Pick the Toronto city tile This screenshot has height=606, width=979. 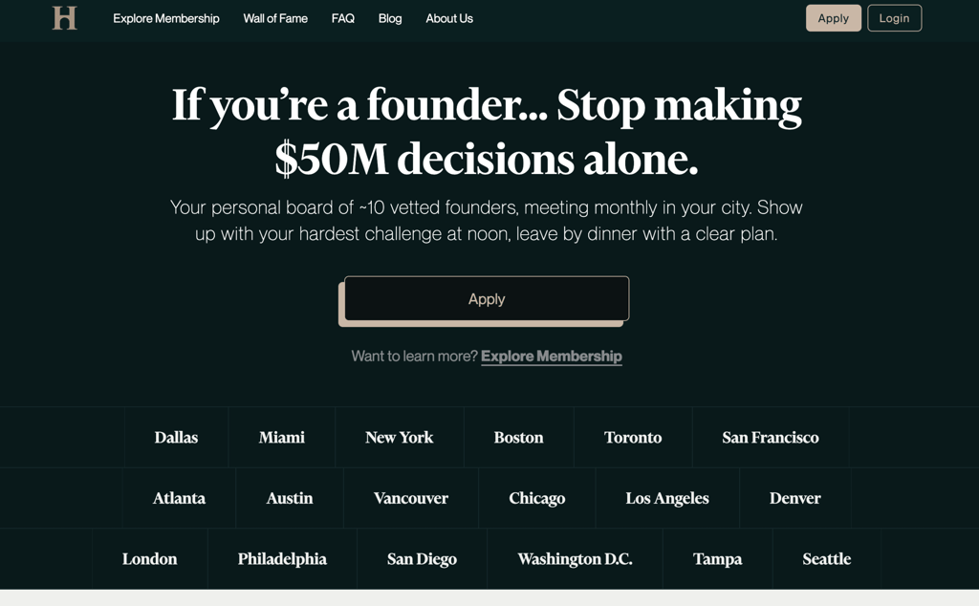tap(633, 437)
